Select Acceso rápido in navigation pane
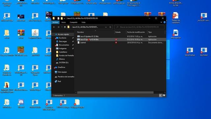 point(63,34)
